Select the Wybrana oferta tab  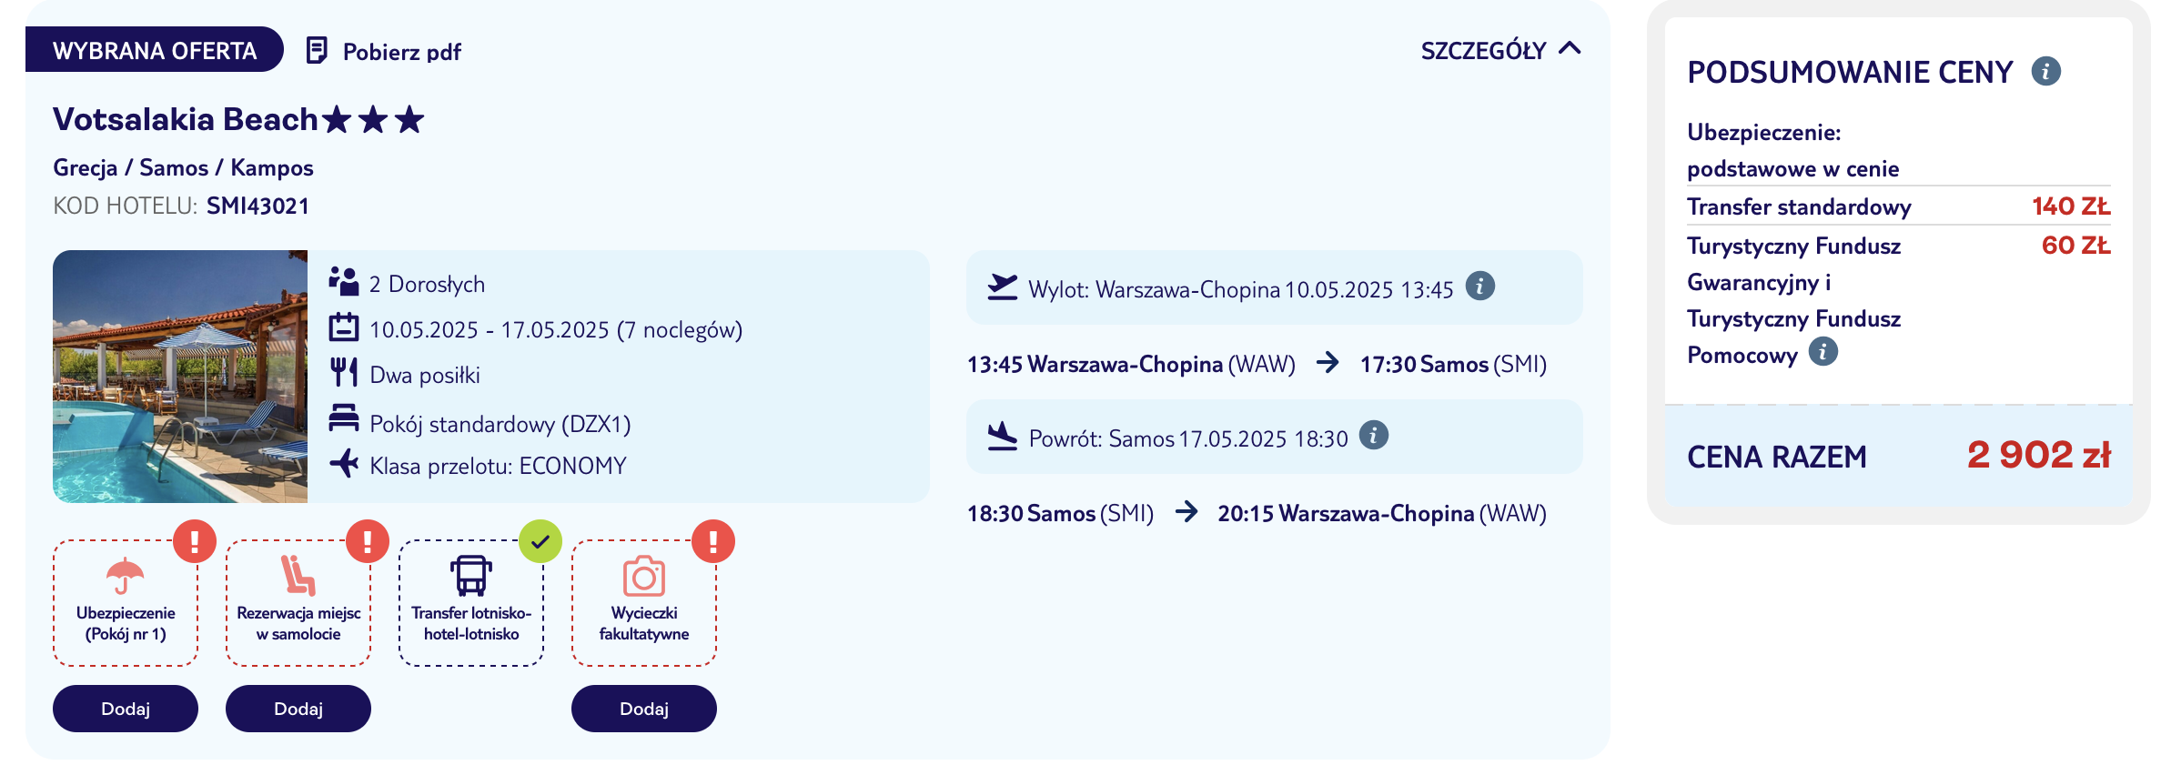(155, 50)
